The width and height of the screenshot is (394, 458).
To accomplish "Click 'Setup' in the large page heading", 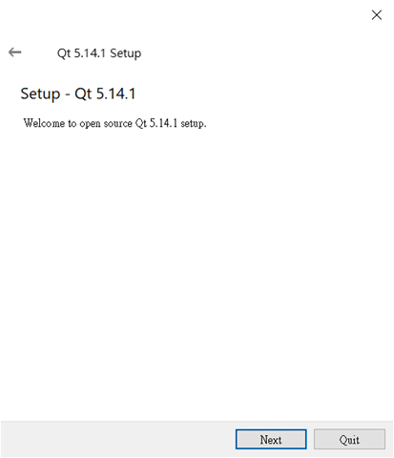I will point(40,94).
